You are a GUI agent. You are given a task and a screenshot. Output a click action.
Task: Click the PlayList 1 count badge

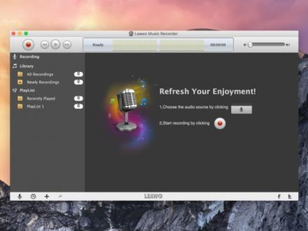(79, 107)
